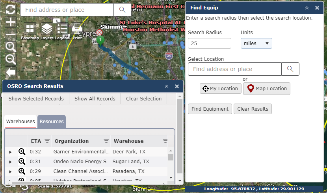Click the Find Equipment button
This screenshot has width=327, height=193.
[x=210, y=109]
